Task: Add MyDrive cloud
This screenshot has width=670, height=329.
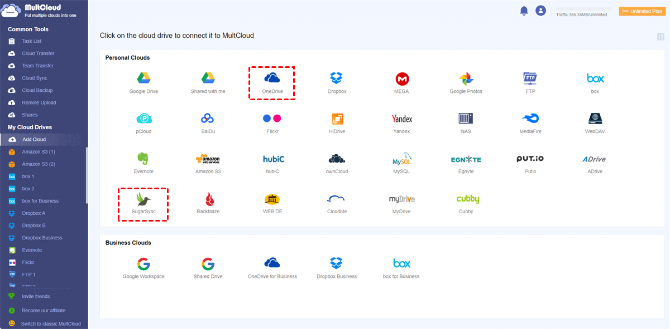Action: 401,204
